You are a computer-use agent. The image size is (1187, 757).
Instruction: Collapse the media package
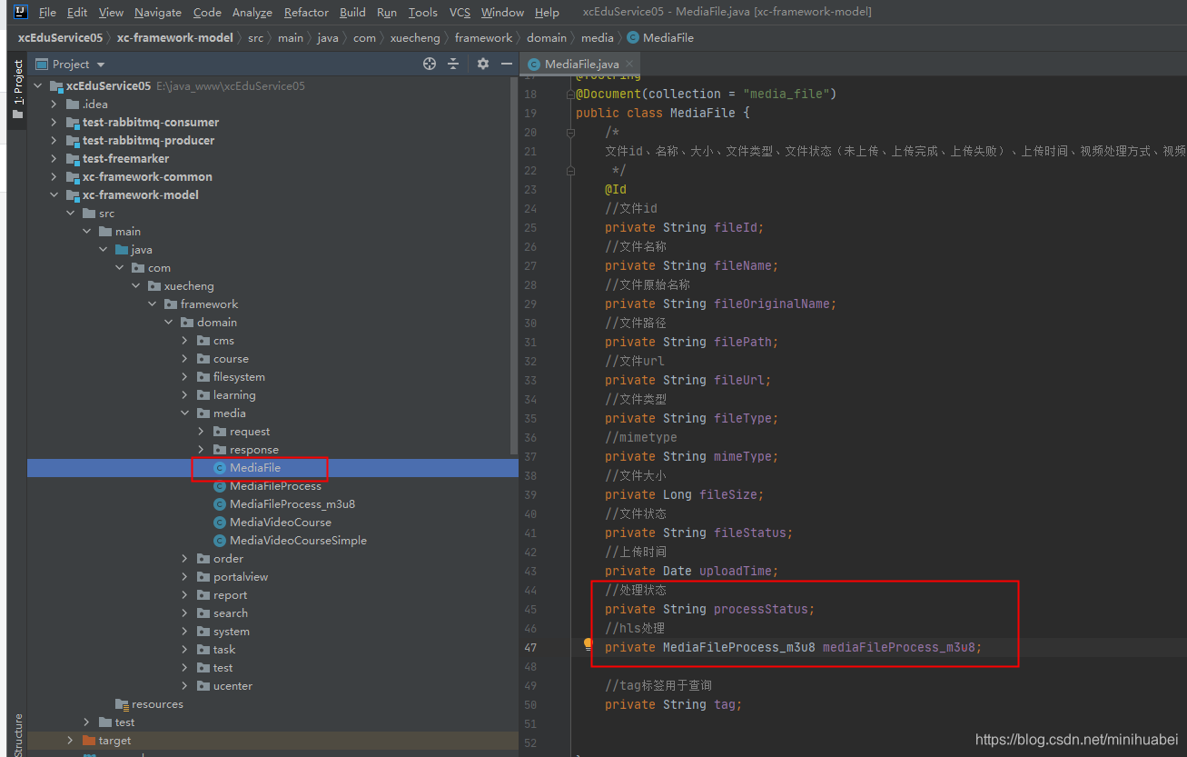(185, 413)
